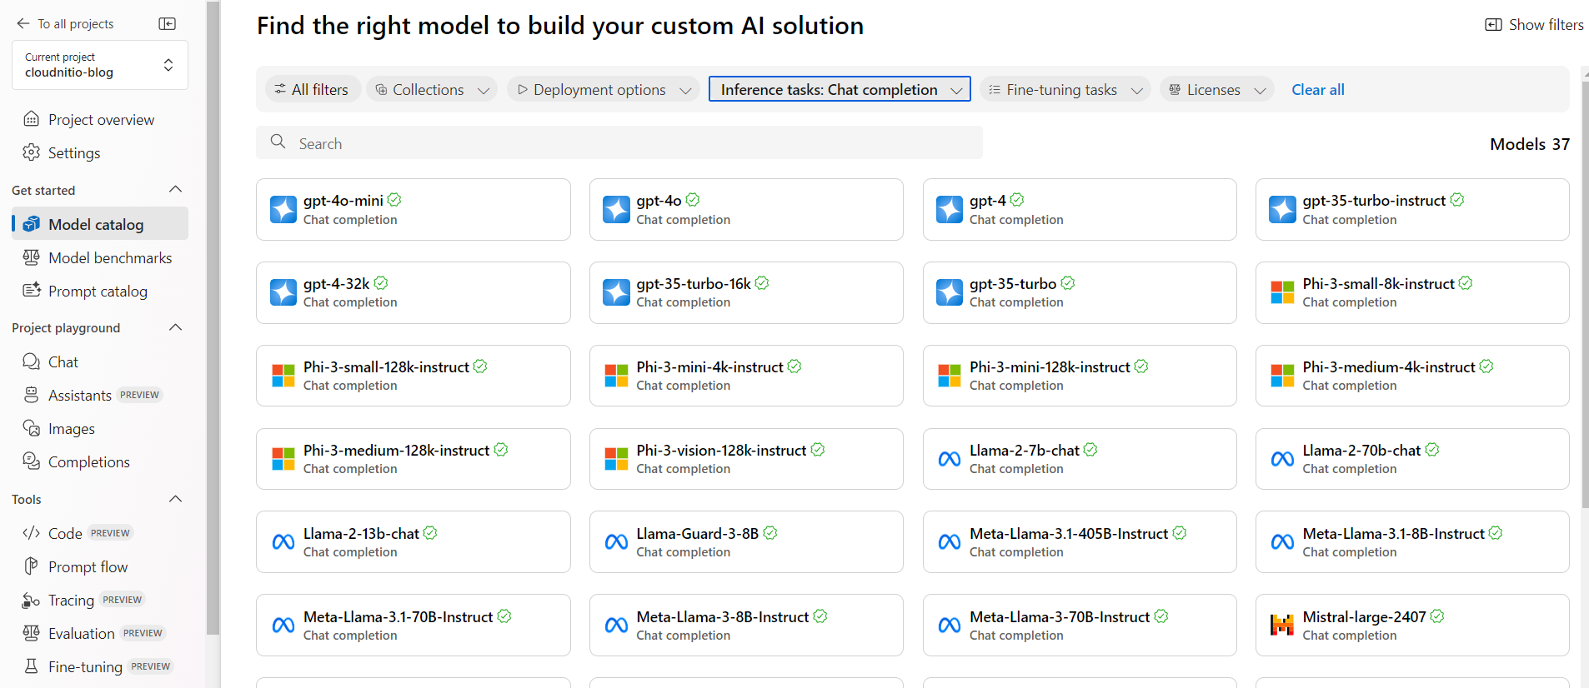
Task: Click the Clear all link
Action: coord(1318,89)
